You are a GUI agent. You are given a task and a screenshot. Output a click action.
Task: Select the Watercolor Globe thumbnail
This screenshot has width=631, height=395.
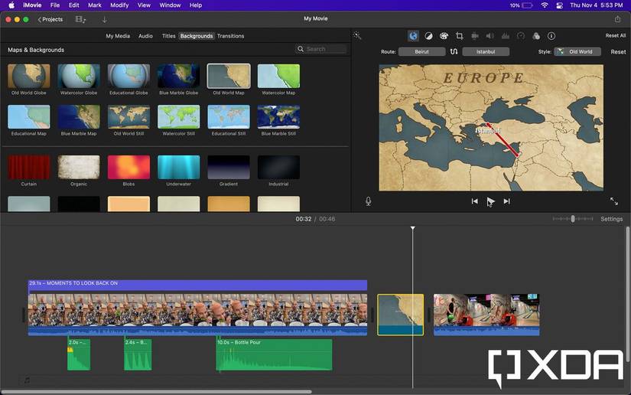79,76
